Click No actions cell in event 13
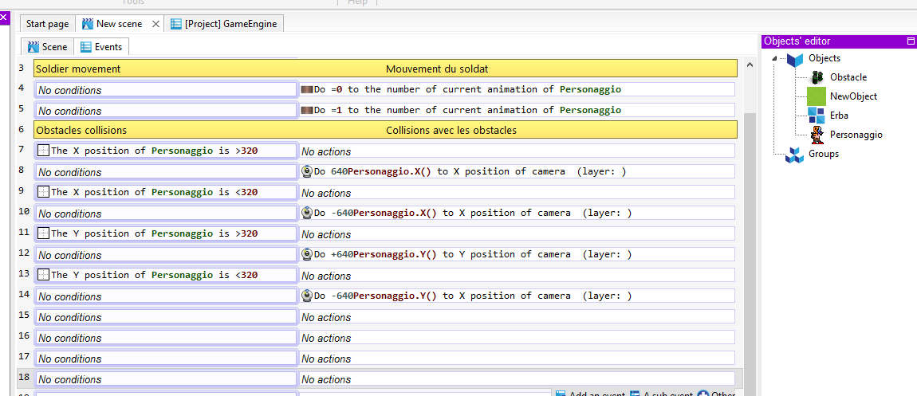Image resolution: width=917 pixels, height=396 pixels. point(517,276)
